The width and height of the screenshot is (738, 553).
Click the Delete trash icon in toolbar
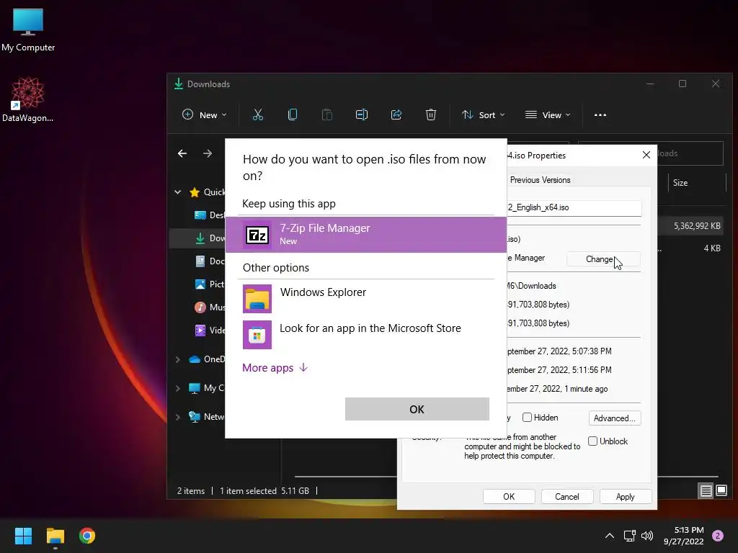point(431,114)
